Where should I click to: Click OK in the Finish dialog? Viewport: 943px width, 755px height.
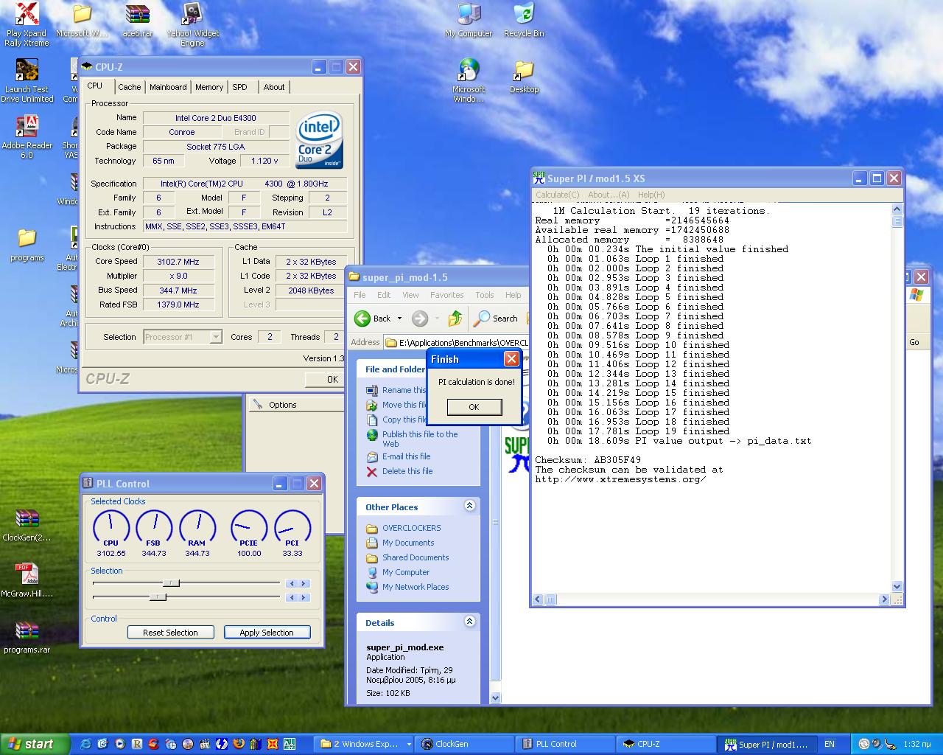pos(474,407)
